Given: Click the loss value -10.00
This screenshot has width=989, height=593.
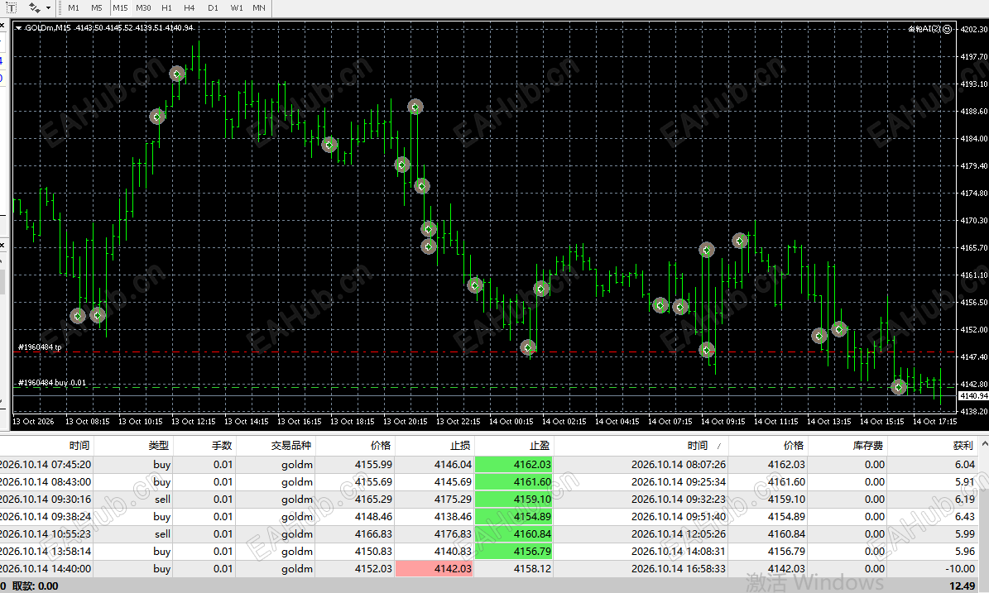Looking at the screenshot, I should pyautogui.click(x=960, y=568).
